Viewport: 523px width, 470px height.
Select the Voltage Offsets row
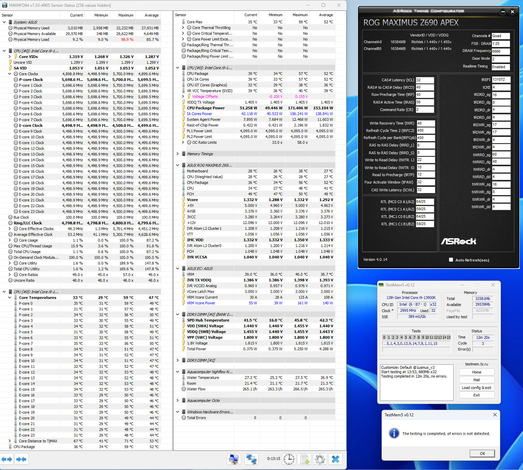click(255, 96)
